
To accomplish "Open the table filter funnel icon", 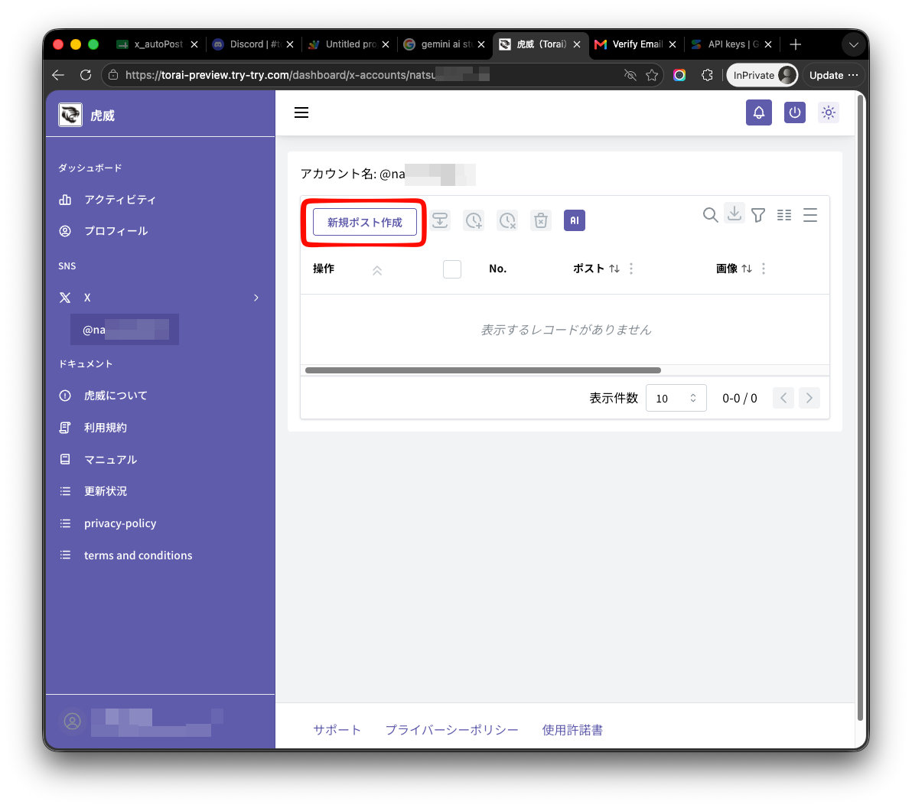I will pyautogui.click(x=758, y=215).
